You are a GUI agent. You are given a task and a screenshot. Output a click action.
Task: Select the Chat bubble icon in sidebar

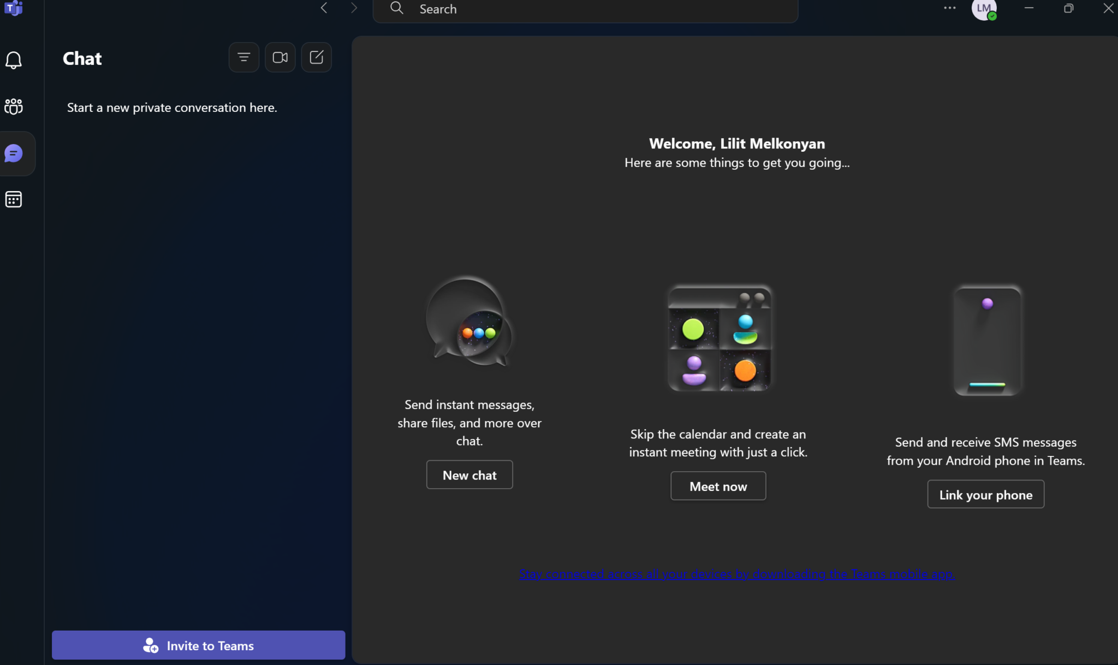point(14,153)
